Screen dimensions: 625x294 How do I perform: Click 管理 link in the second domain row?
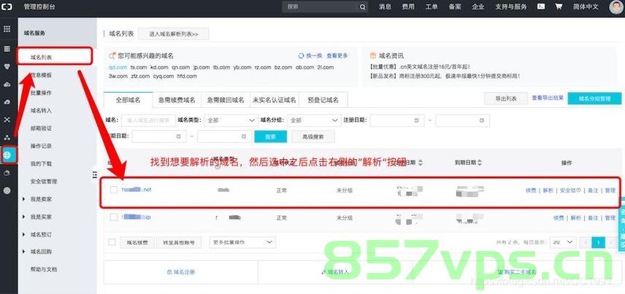click(610, 218)
